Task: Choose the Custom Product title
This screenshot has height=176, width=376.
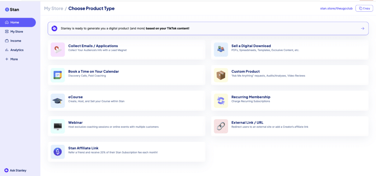Action: tap(246, 71)
